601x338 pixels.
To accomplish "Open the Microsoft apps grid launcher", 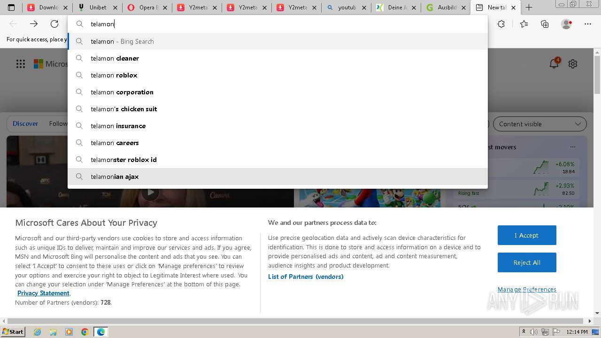I will 21,64.
